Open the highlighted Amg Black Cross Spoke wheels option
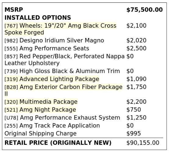The height and width of the screenshot is (153, 169). (60, 29)
